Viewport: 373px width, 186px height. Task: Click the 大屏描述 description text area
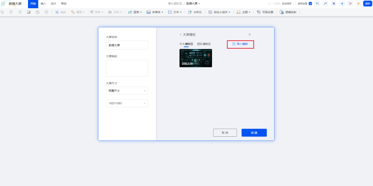pyautogui.click(x=127, y=68)
